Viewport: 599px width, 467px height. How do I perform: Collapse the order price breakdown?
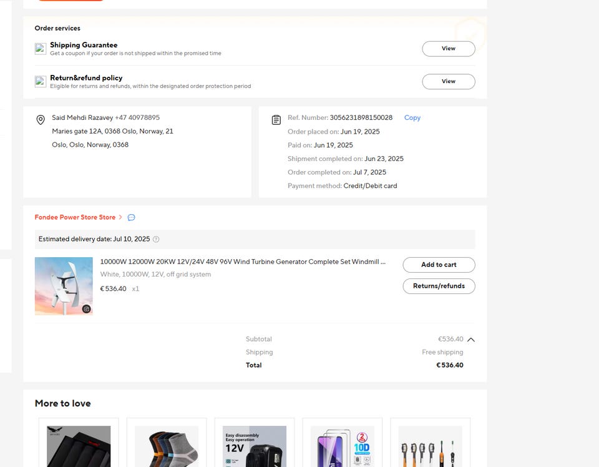pos(471,340)
